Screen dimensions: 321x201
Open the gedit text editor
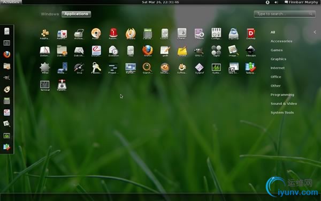(x=165, y=51)
